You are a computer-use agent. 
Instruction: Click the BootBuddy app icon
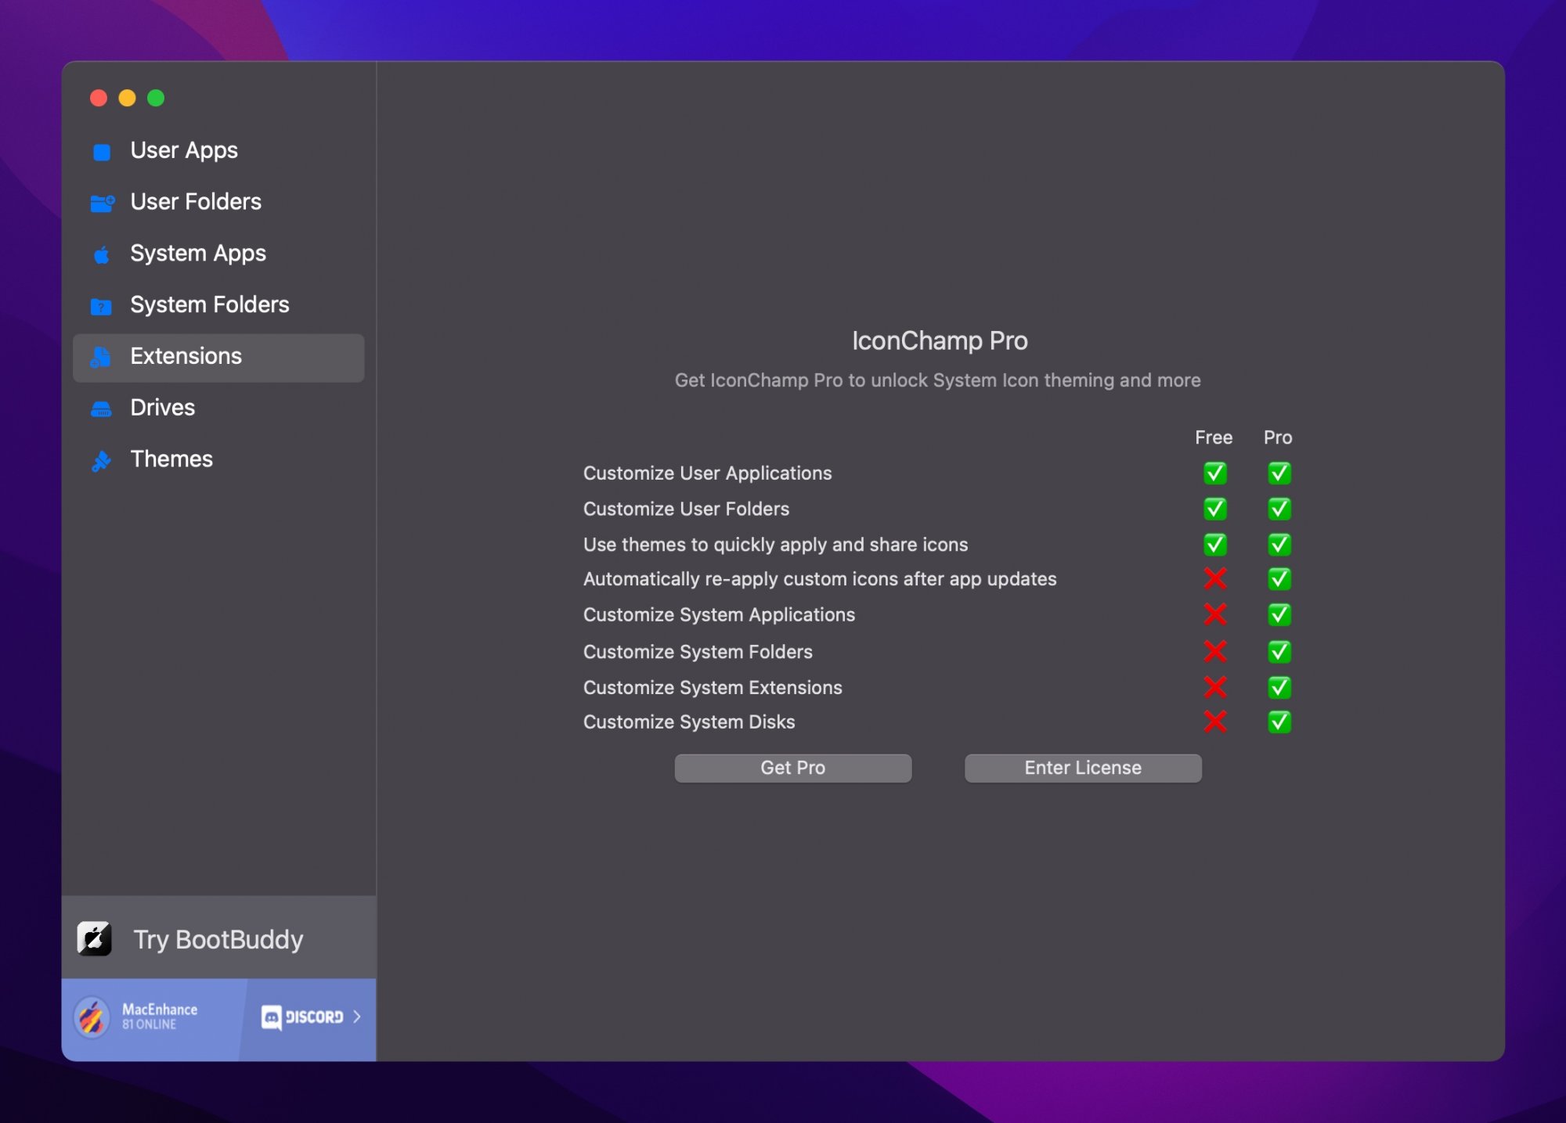tap(95, 938)
